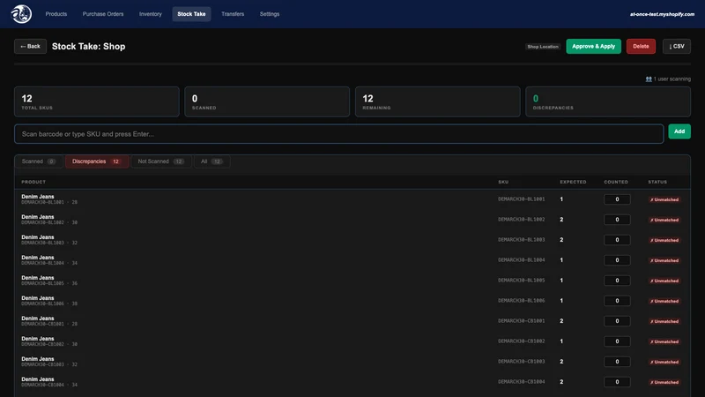Click the Remaining stat card
The image size is (705, 397).
click(x=437, y=101)
